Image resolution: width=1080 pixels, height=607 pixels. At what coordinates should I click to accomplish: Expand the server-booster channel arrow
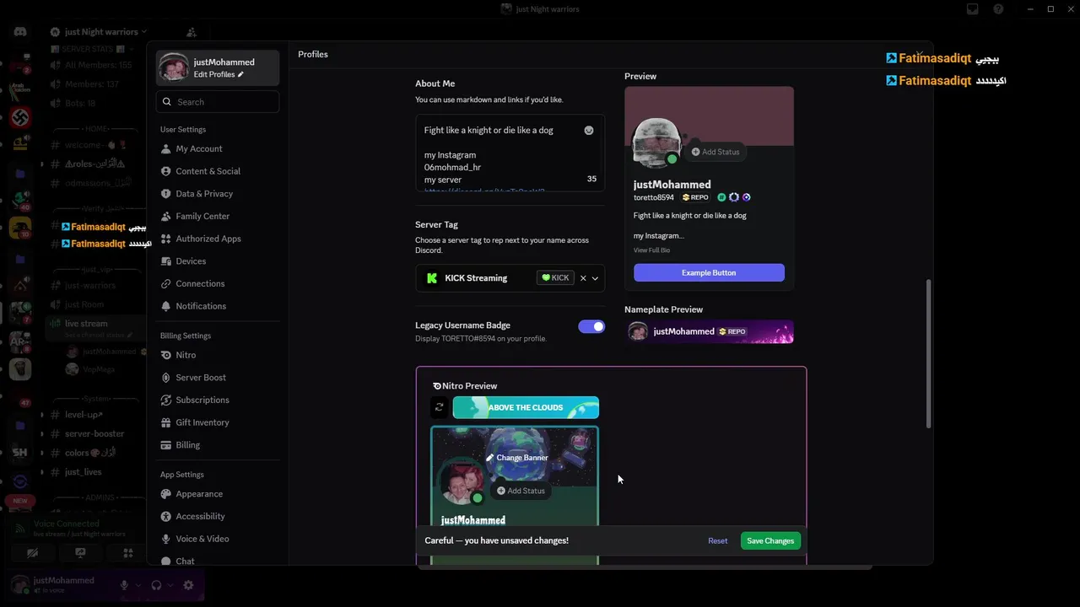(x=42, y=433)
